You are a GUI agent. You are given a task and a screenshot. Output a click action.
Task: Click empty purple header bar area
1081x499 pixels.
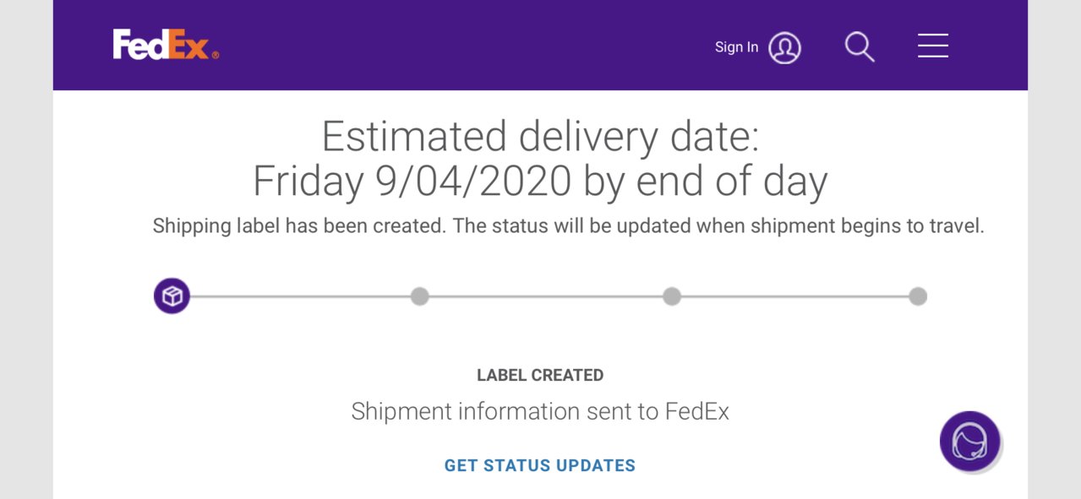465,46
